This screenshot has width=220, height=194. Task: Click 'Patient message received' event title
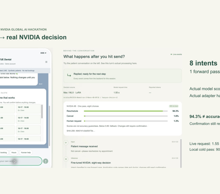(x=84, y=146)
